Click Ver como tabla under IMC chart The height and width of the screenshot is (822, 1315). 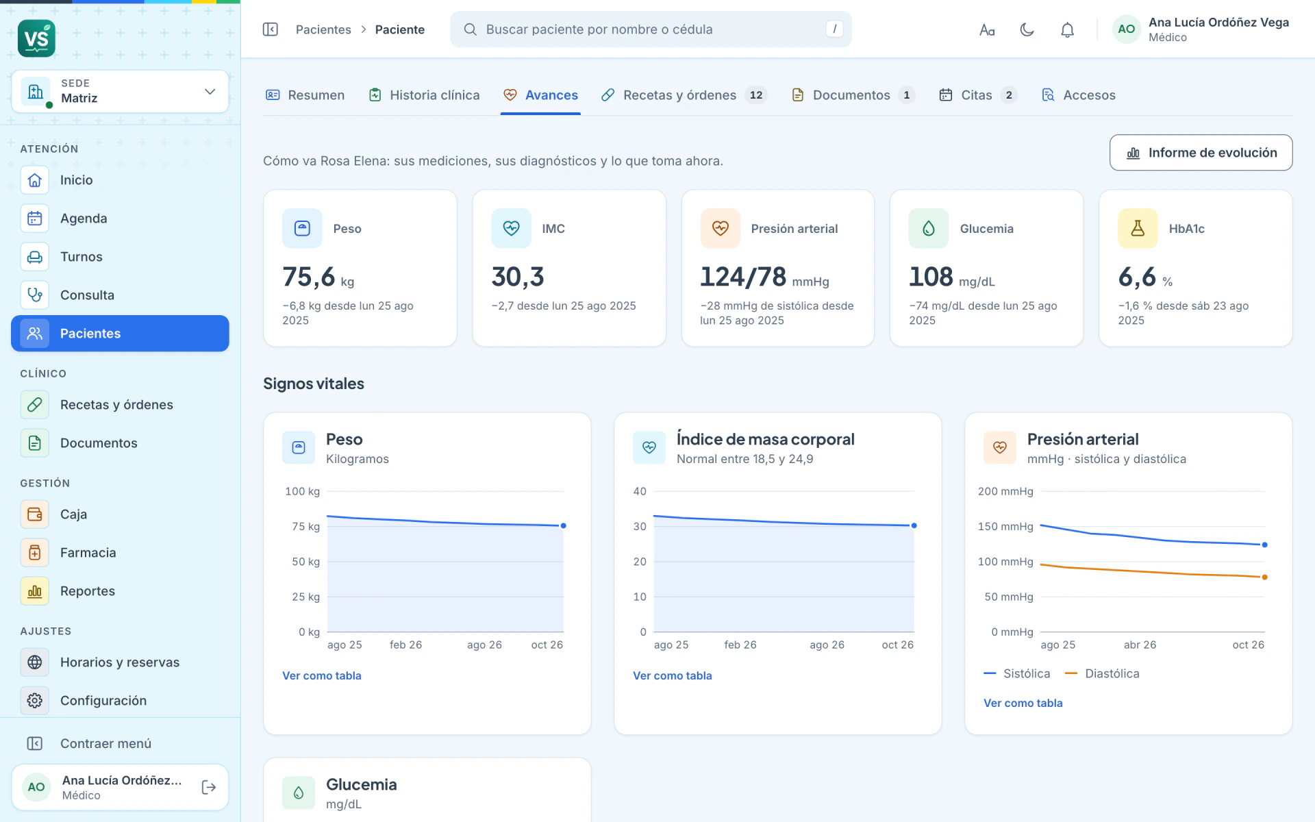673,675
